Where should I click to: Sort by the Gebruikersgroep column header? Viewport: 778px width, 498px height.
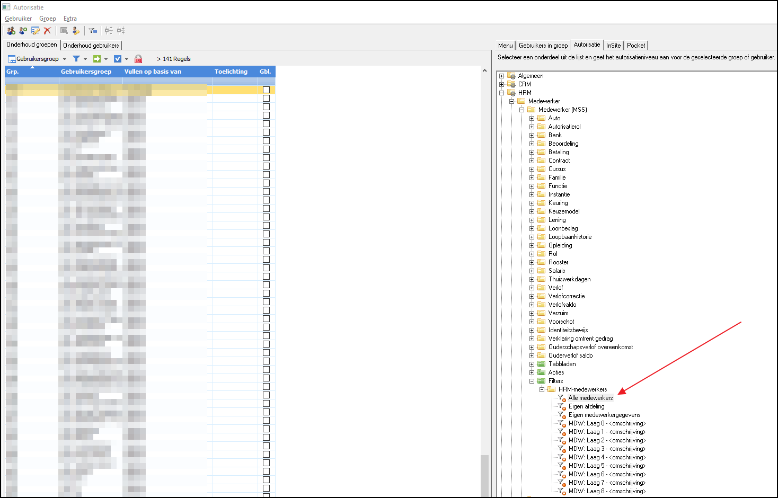pyautogui.click(x=86, y=72)
